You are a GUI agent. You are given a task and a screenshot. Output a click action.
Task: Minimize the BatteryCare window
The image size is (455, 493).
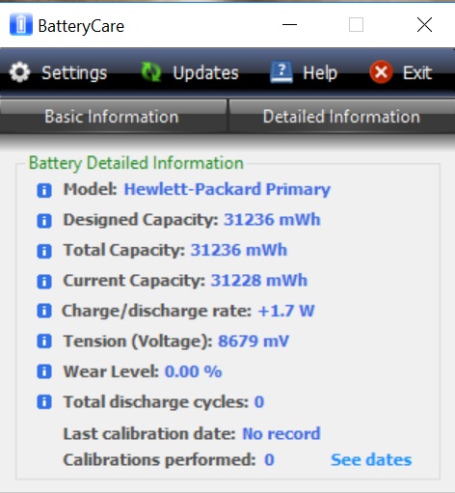tap(289, 25)
